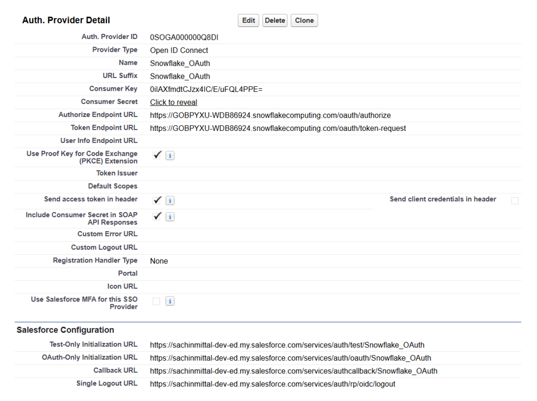Click the Edit button
The image size is (537, 401).
pos(249,21)
